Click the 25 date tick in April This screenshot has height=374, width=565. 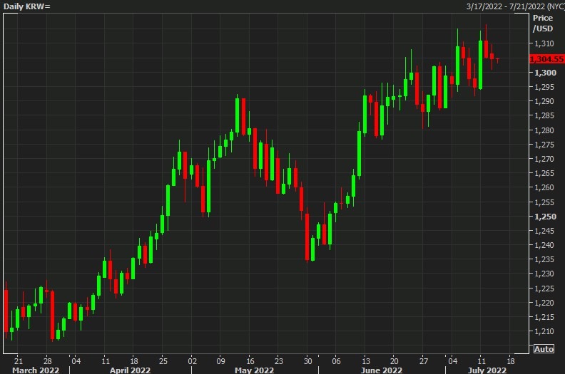163,360
